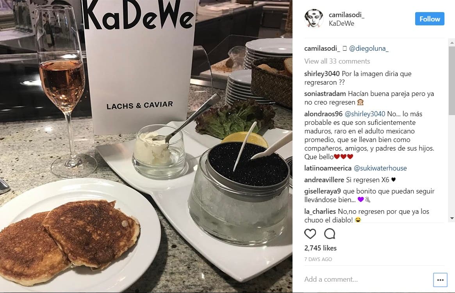Open the KaDeWe location link
The image size is (455, 293).
[x=341, y=23]
